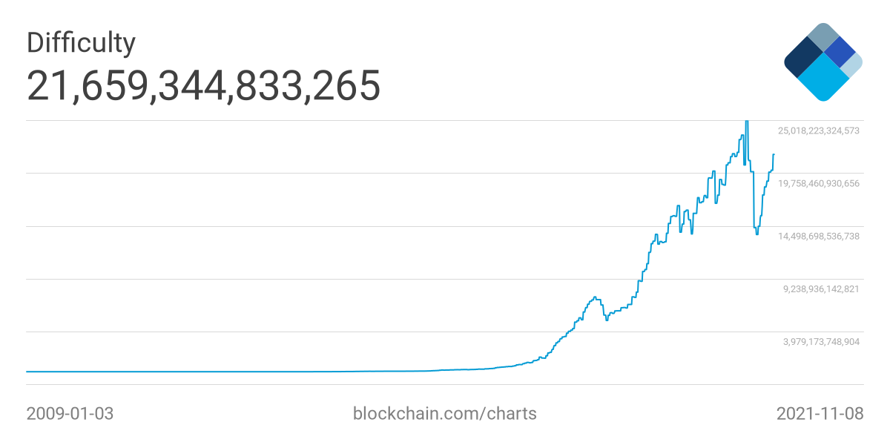This screenshot has height=445, width=890.
Task: Click the sharp dip bottom after the peak
Action: (x=756, y=234)
